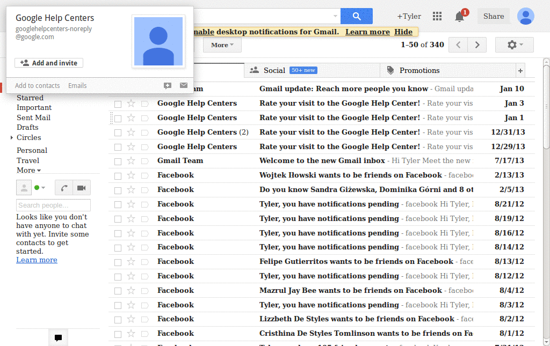Mark the 12/31/13 email as important

pyautogui.click(x=144, y=132)
